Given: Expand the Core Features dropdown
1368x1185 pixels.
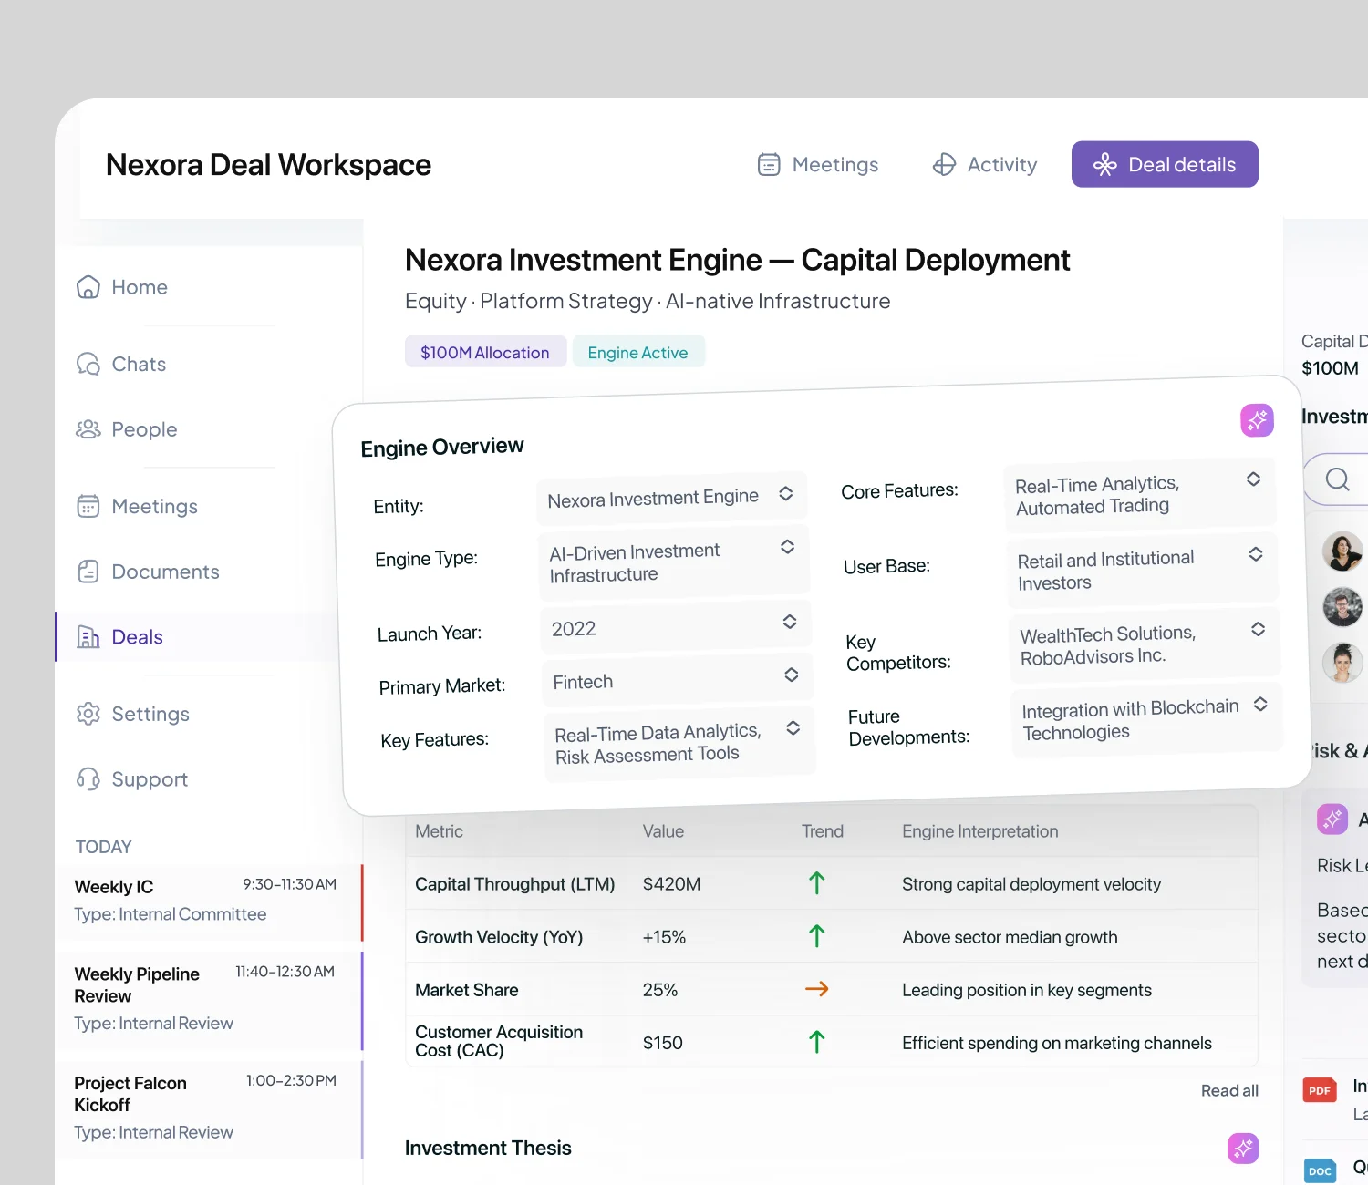Looking at the screenshot, I should pos(1139,496).
